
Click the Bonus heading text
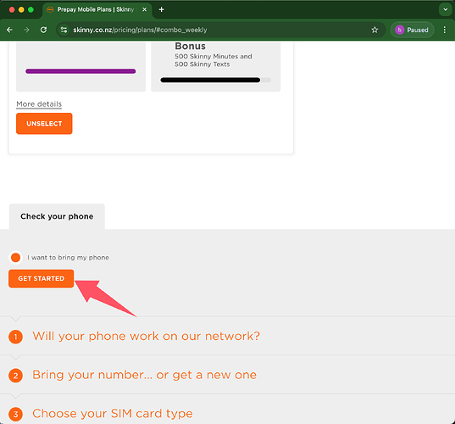click(190, 46)
